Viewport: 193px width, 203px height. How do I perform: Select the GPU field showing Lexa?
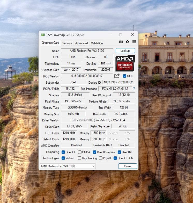pyautogui.click(x=72, y=57)
